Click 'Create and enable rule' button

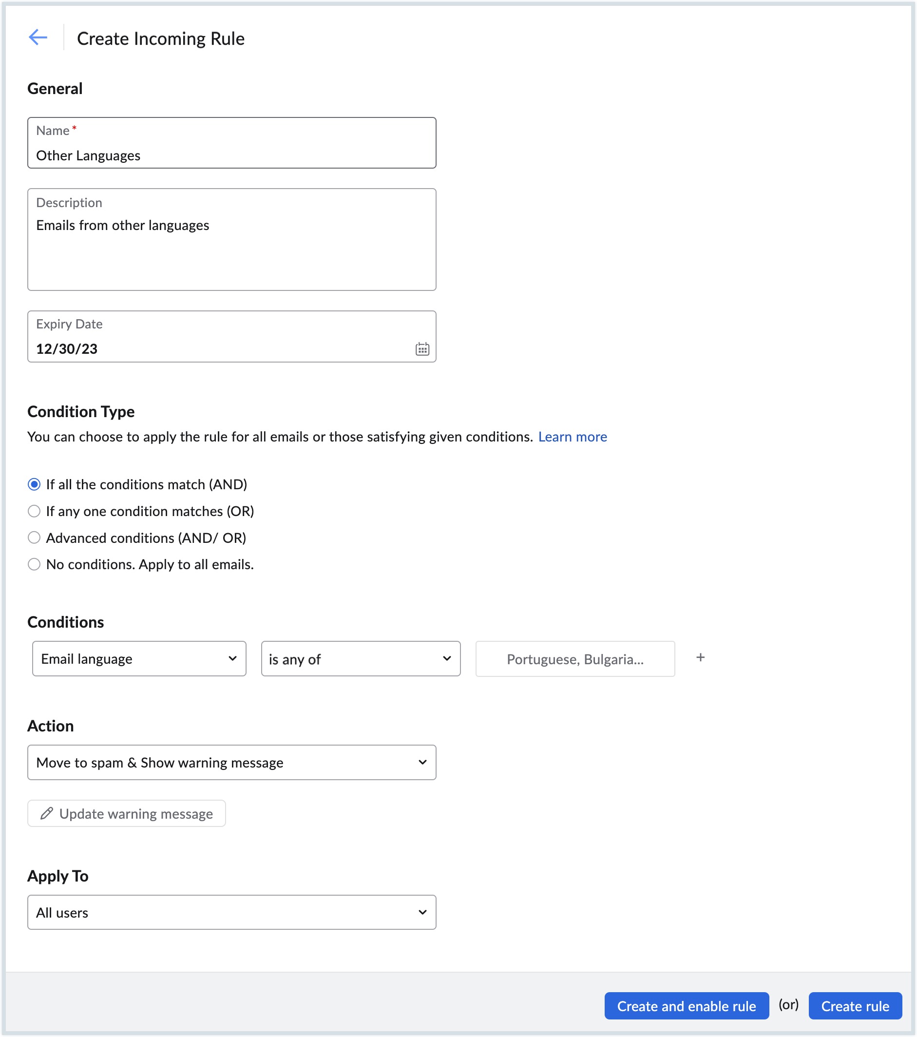point(686,1006)
